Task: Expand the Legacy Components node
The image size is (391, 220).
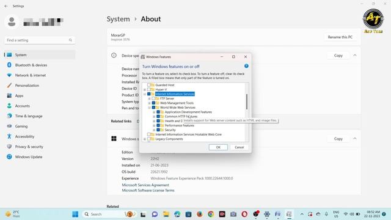Action: (145, 139)
